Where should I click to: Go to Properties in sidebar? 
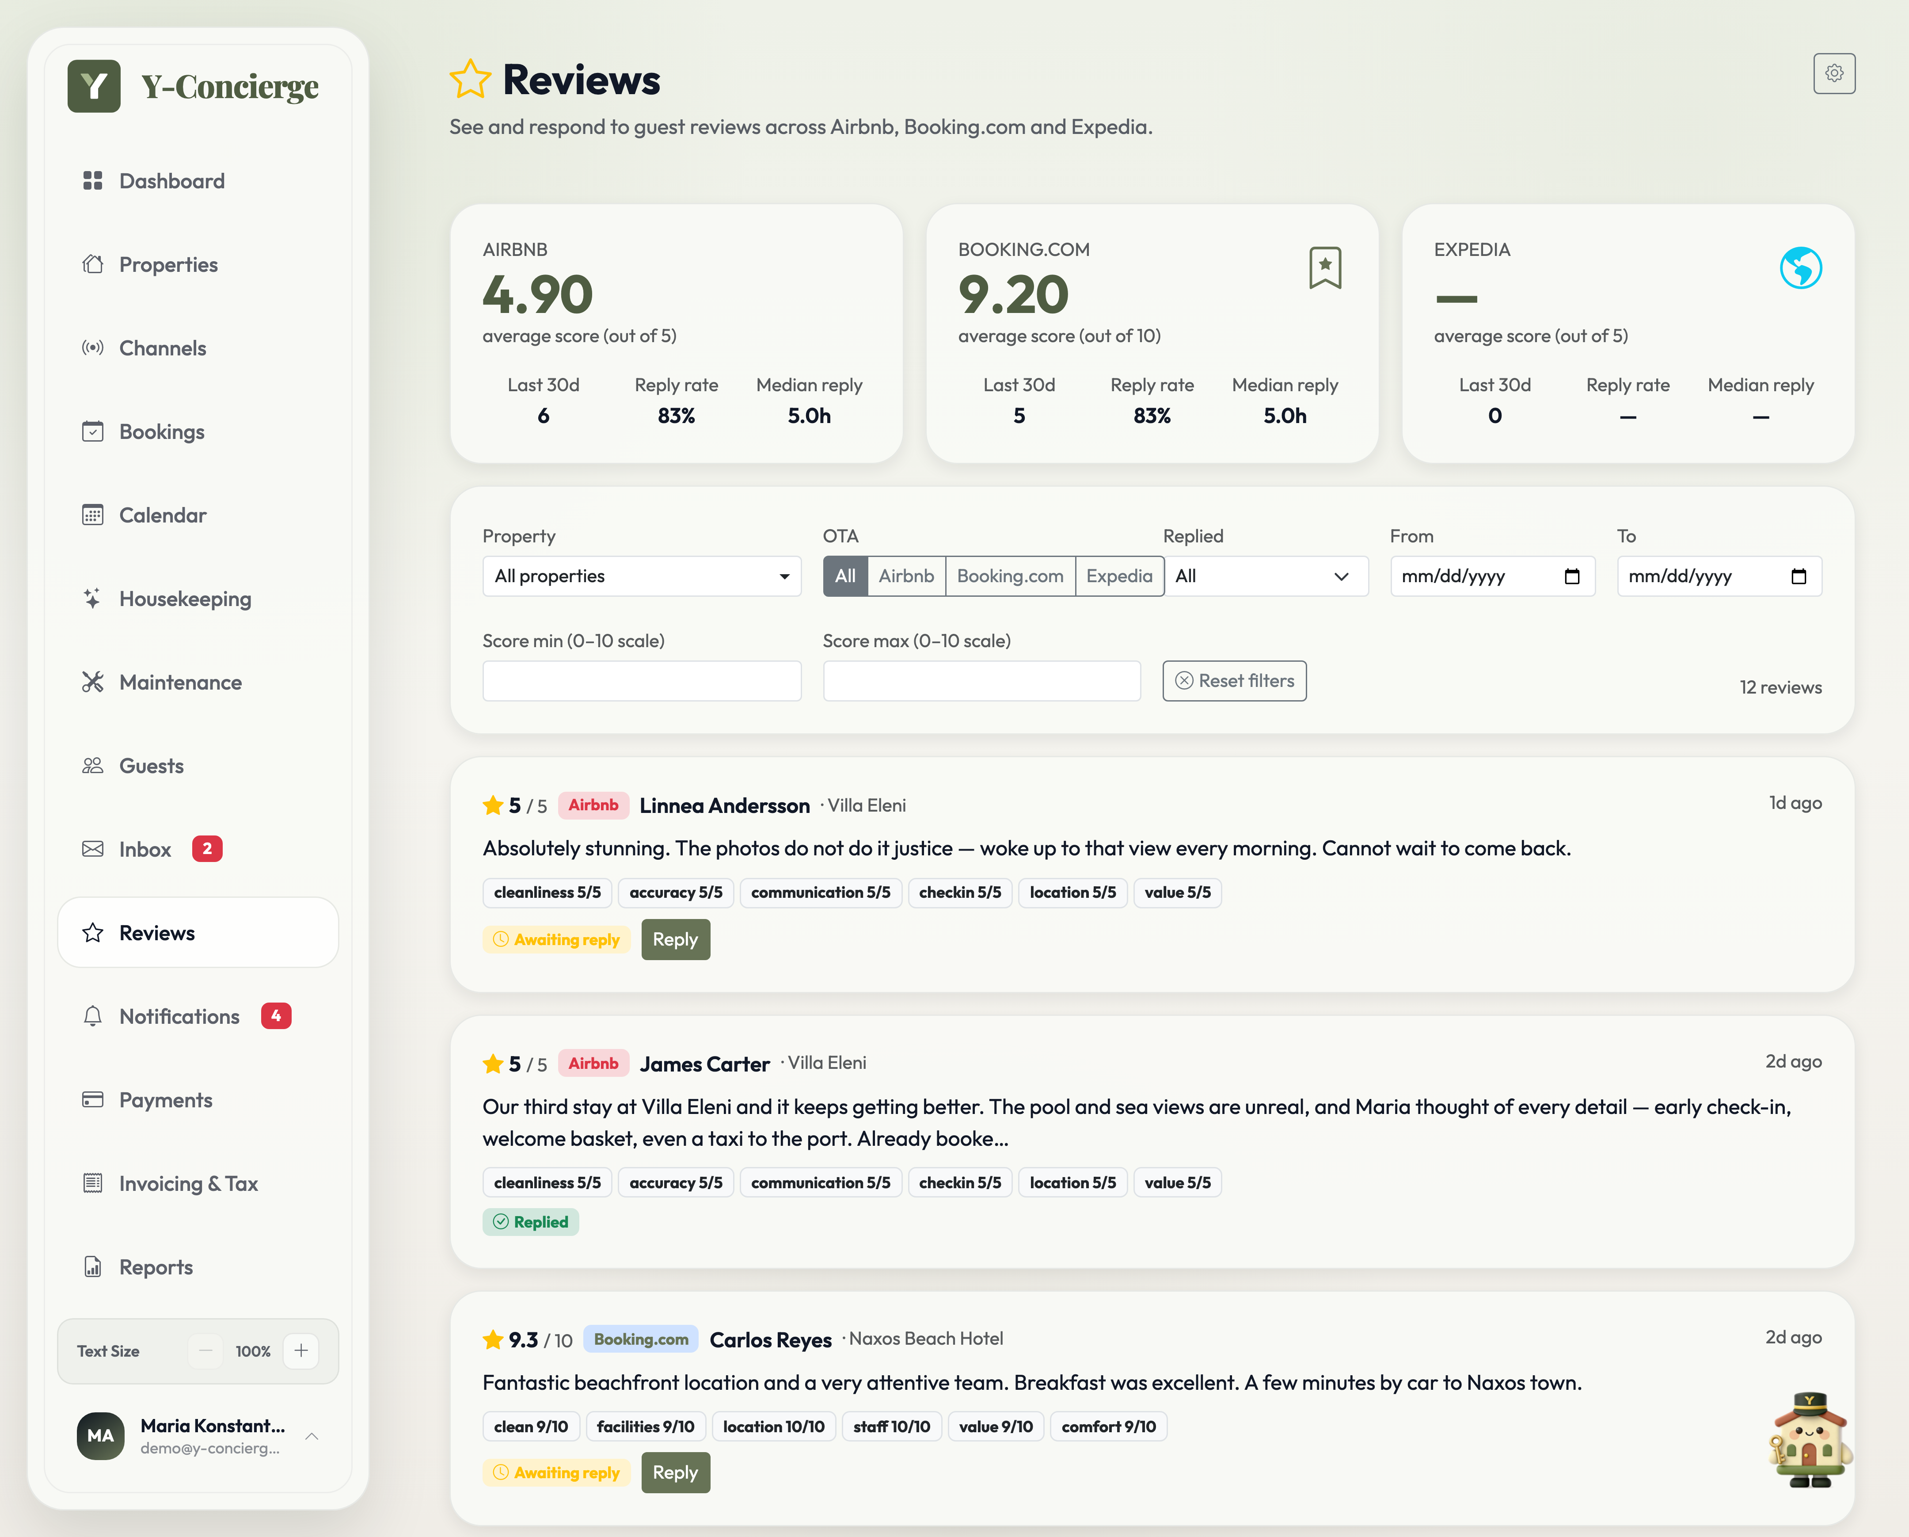pyautogui.click(x=198, y=265)
